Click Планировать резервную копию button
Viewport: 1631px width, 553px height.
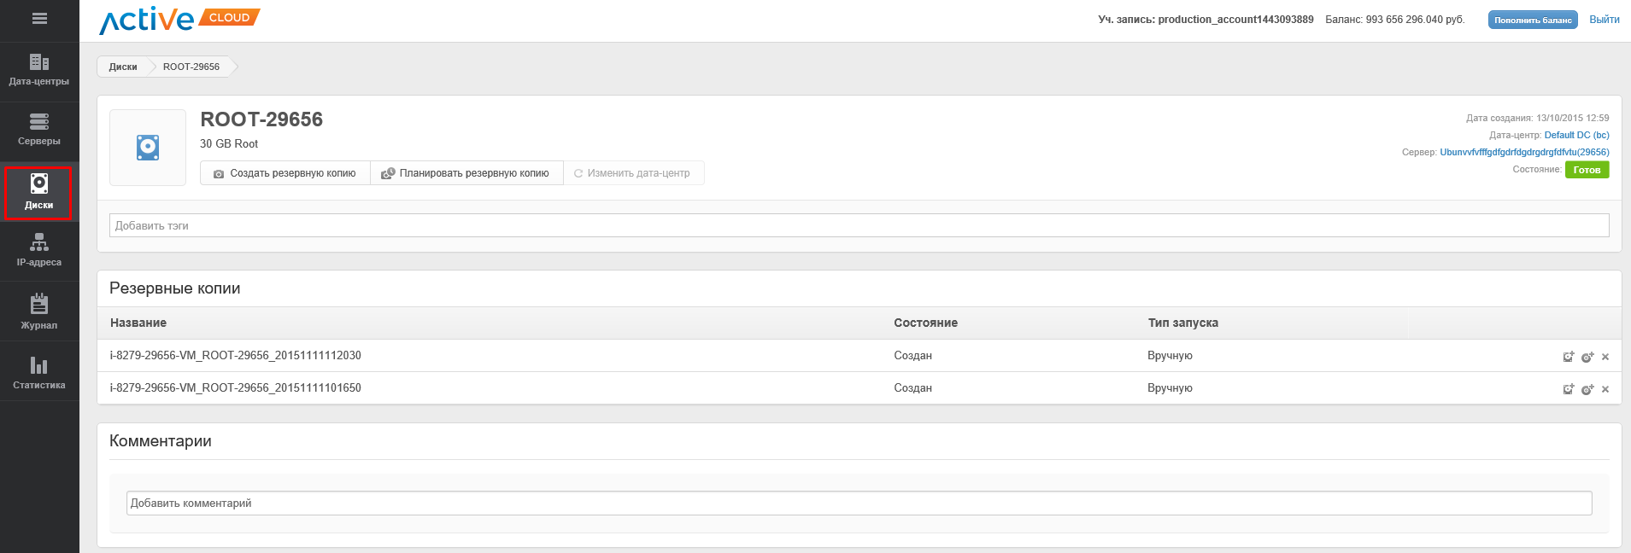pyautogui.click(x=466, y=173)
